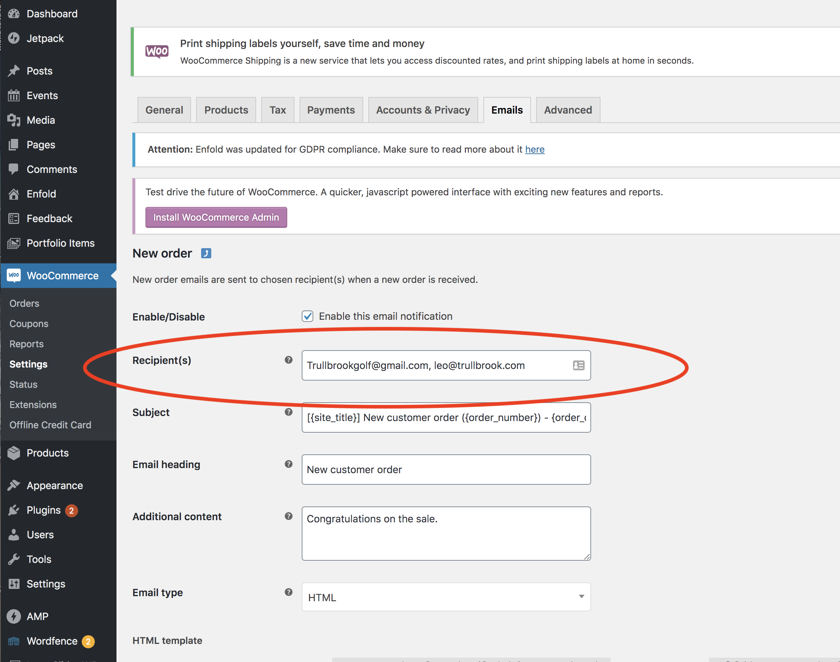Click the Recipient(s) email input field
The height and width of the screenshot is (662, 840).
446,365
